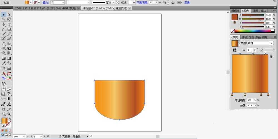Screen dimensions: 278x139
Task: Delete gradient stop with trash icon
Action: pos(271,56)
